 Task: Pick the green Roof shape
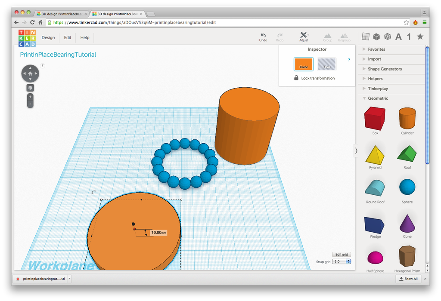[407, 154]
